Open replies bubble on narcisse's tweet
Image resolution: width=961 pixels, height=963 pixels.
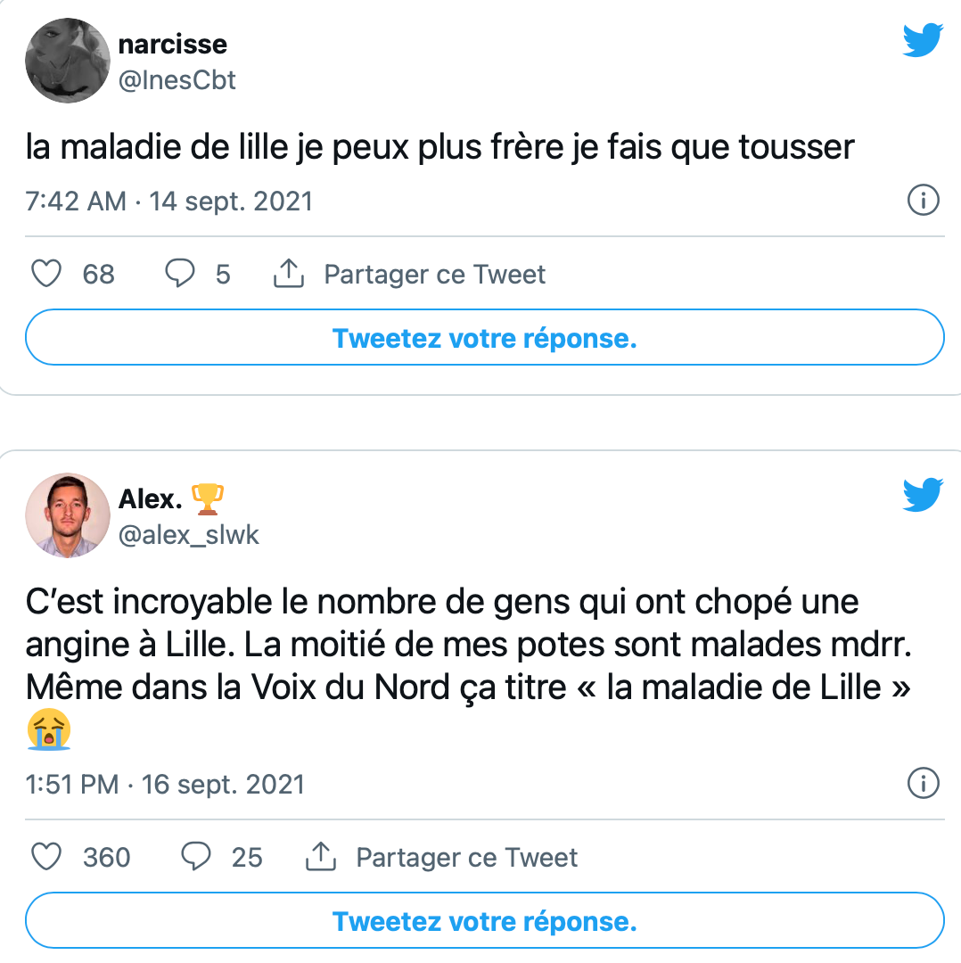click(180, 274)
